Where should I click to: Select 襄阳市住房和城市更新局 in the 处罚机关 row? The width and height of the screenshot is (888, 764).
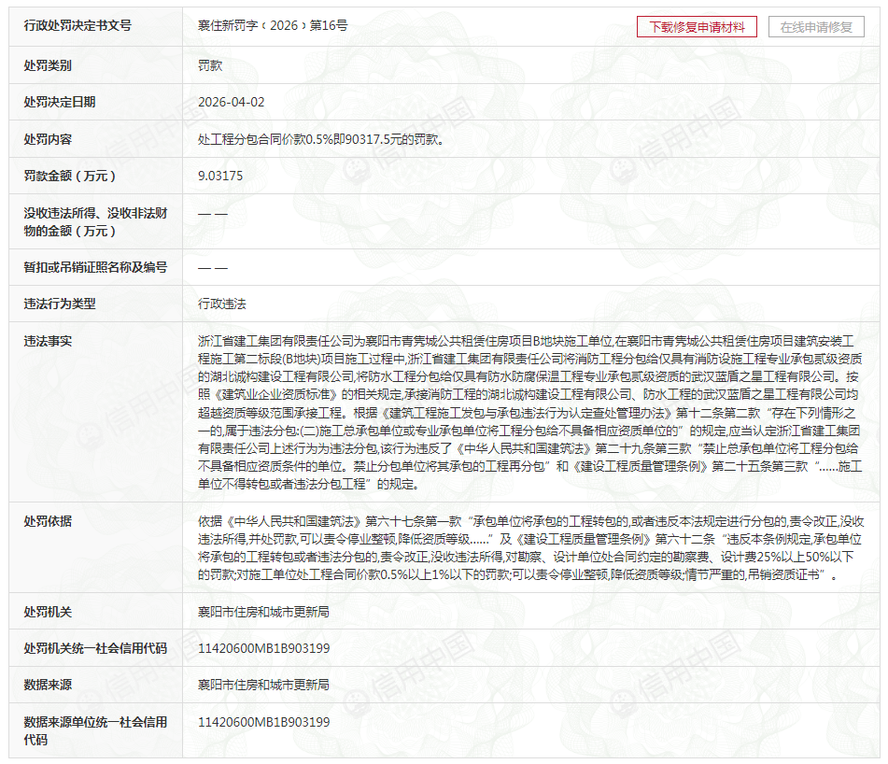point(263,612)
